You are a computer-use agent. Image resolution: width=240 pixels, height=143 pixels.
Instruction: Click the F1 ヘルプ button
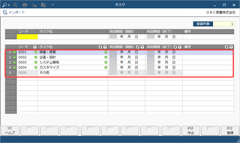tap(10, 131)
